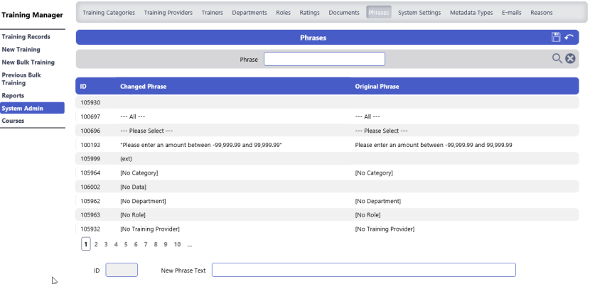Select changed phrase '[No Department]'
The height and width of the screenshot is (284, 590).
[143, 201]
